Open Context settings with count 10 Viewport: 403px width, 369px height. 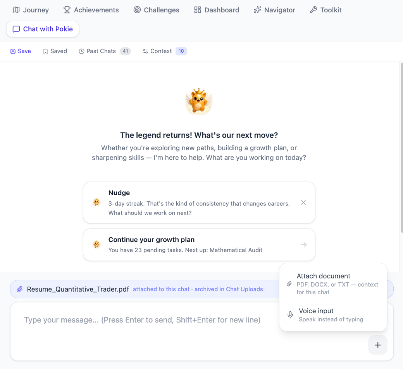(164, 51)
